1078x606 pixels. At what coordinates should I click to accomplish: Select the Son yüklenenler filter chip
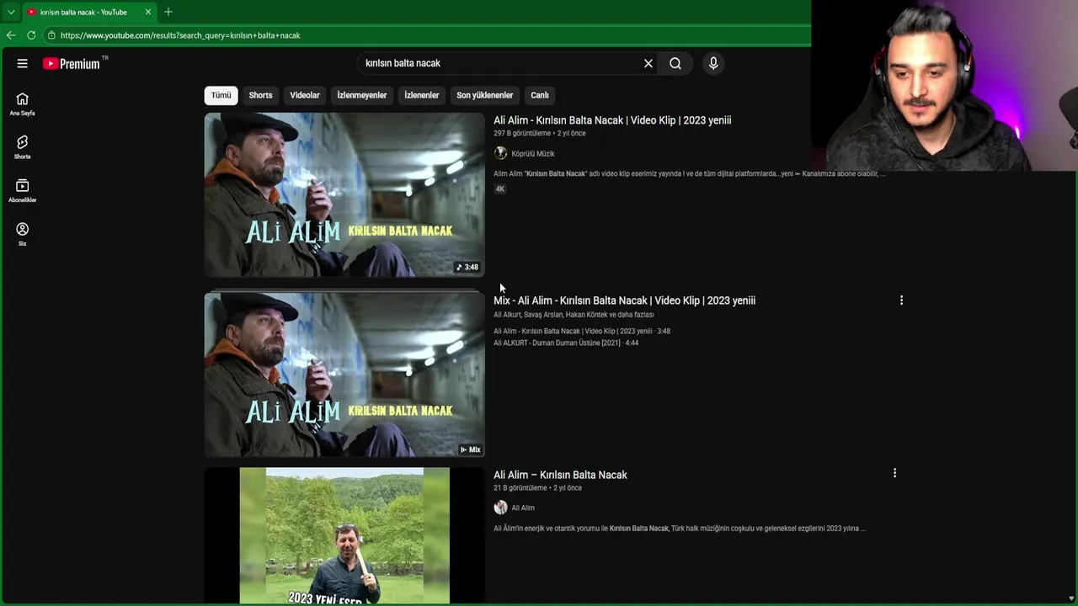pyautogui.click(x=484, y=95)
